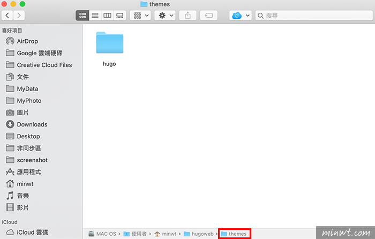Click the green zoom window button

point(22,4)
